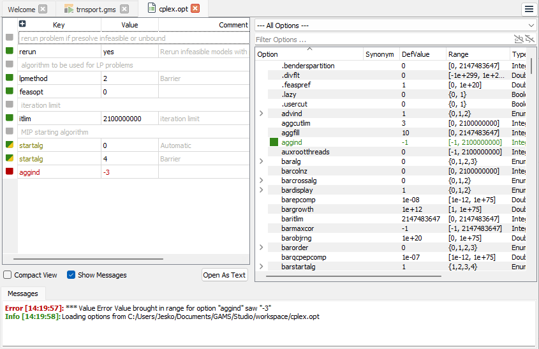This screenshot has height=349, width=539.
Task: Uncheck the Show Messages checkbox
Action: click(x=71, y=275)
